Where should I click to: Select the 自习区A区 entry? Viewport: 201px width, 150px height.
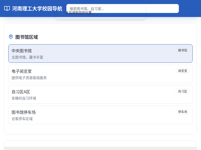100,94
